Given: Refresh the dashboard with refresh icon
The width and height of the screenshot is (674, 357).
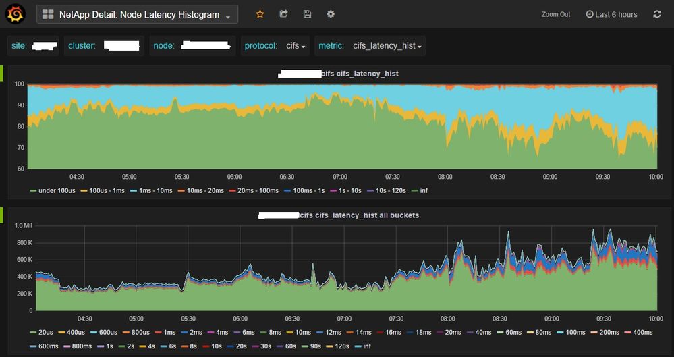Looking at the screenshot, I should 657,14.
